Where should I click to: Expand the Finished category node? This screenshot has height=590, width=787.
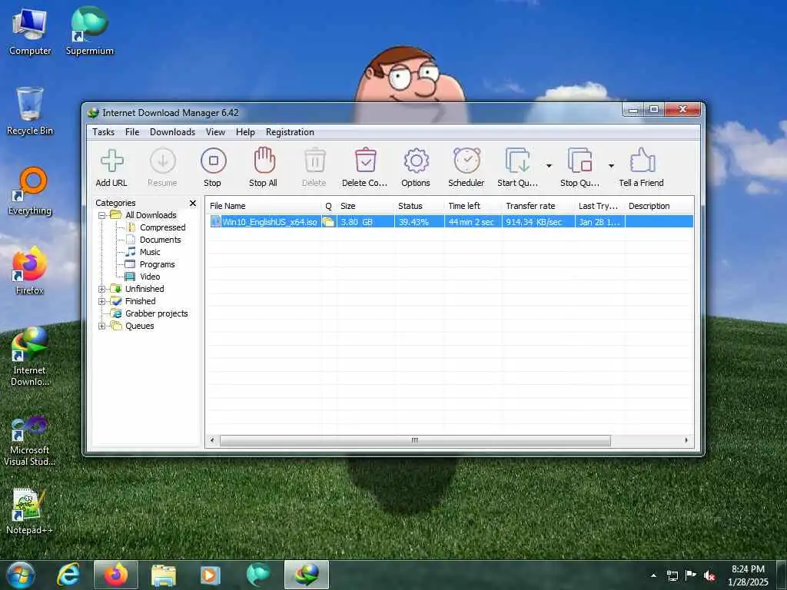coord(102,301)
